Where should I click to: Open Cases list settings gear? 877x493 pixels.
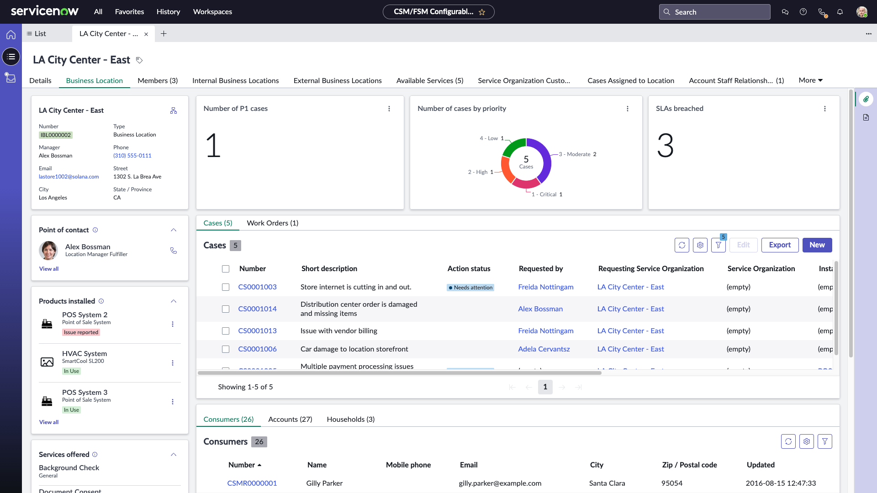click(x=700, y=245)
